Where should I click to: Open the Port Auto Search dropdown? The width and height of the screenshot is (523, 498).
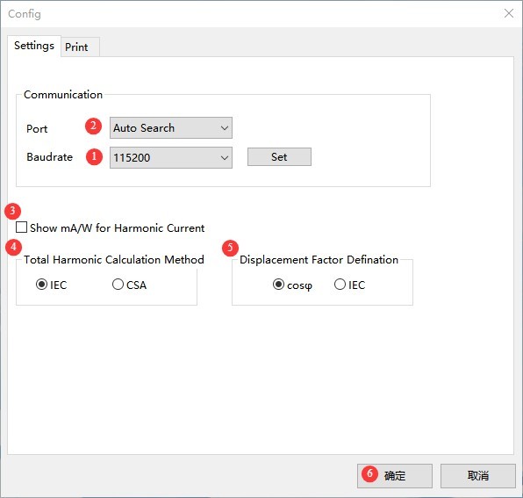coord(171,128)
